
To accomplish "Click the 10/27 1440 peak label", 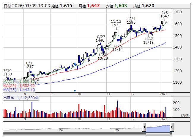I will tap(100, 39).
